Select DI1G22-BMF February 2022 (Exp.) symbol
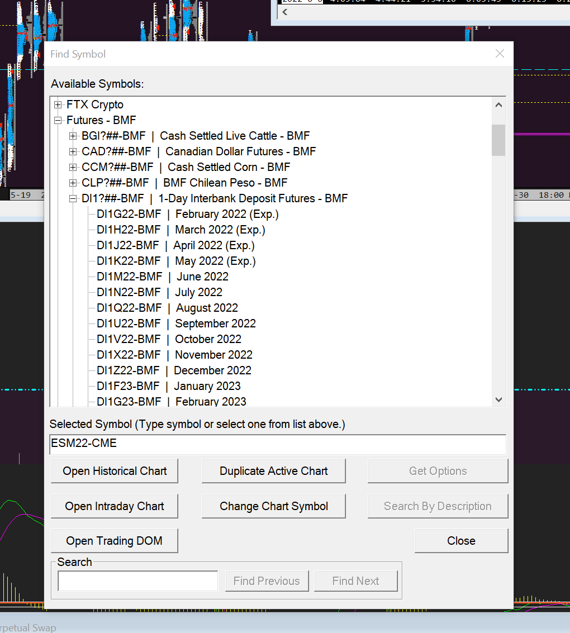The image size is (570, 633). click(188, 215)
